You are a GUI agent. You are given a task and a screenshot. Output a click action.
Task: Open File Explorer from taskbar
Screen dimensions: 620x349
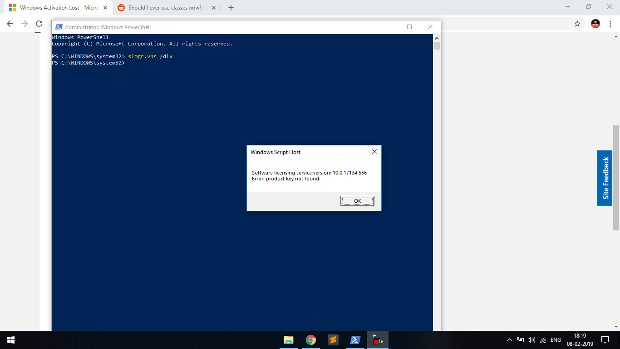[288, 340]
